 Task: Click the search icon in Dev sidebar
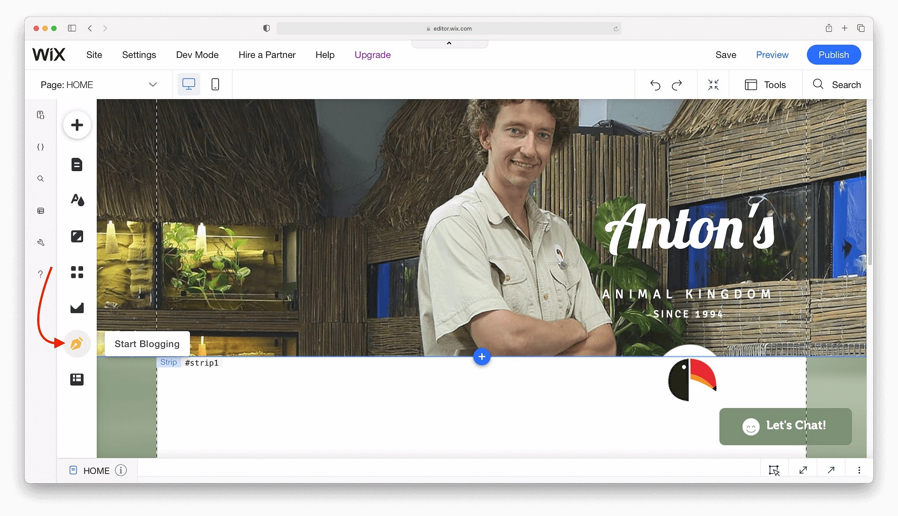[x=40, y=179]
